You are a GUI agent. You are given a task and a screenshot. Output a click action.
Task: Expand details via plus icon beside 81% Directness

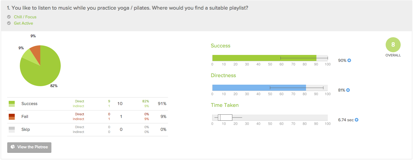point(348,90)
